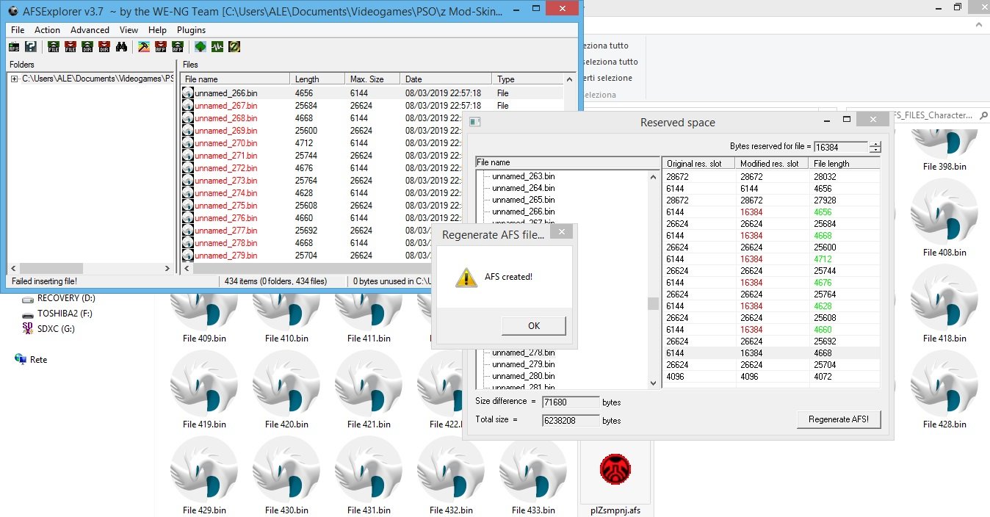Click the Size difference value field
990x517 pixels.
point(571,402)
